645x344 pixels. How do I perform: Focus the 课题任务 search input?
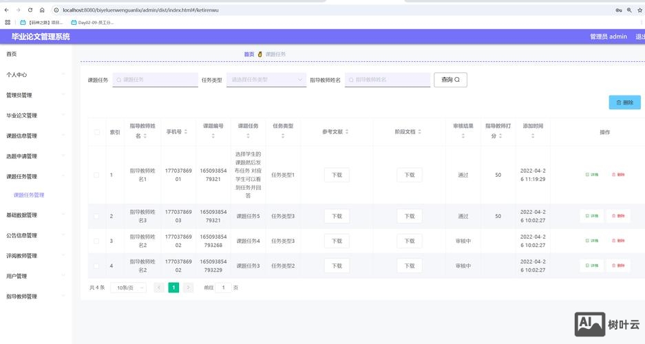point(155,80)
